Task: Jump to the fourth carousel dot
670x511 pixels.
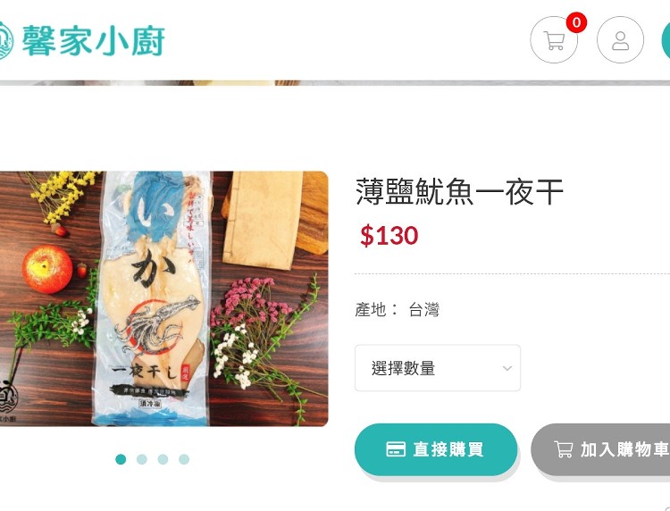Action: [x=184, y=459]
